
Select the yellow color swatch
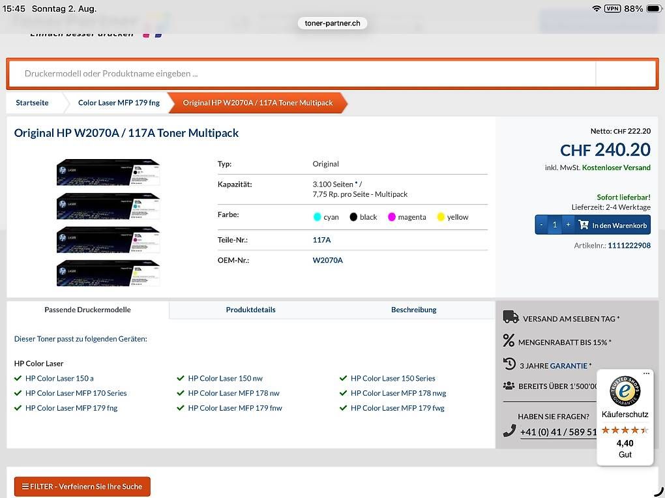441,217
